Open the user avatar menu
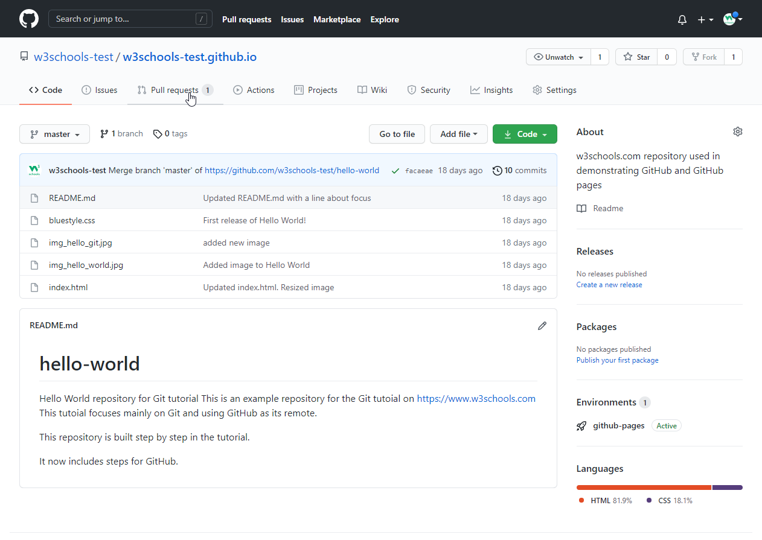The width and height of the screenshot is (762, 540). point(732,19)
